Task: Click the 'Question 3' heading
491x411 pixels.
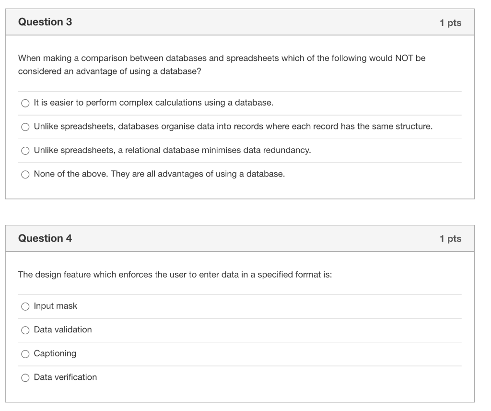Action: (x=45, y=22)
